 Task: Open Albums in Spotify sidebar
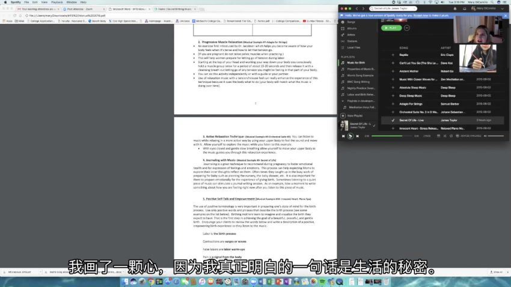click(x=352, y=28)
